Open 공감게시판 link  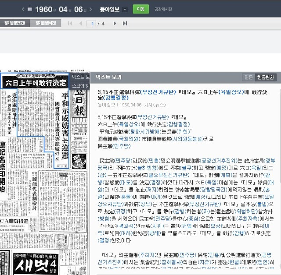(163, 9)
